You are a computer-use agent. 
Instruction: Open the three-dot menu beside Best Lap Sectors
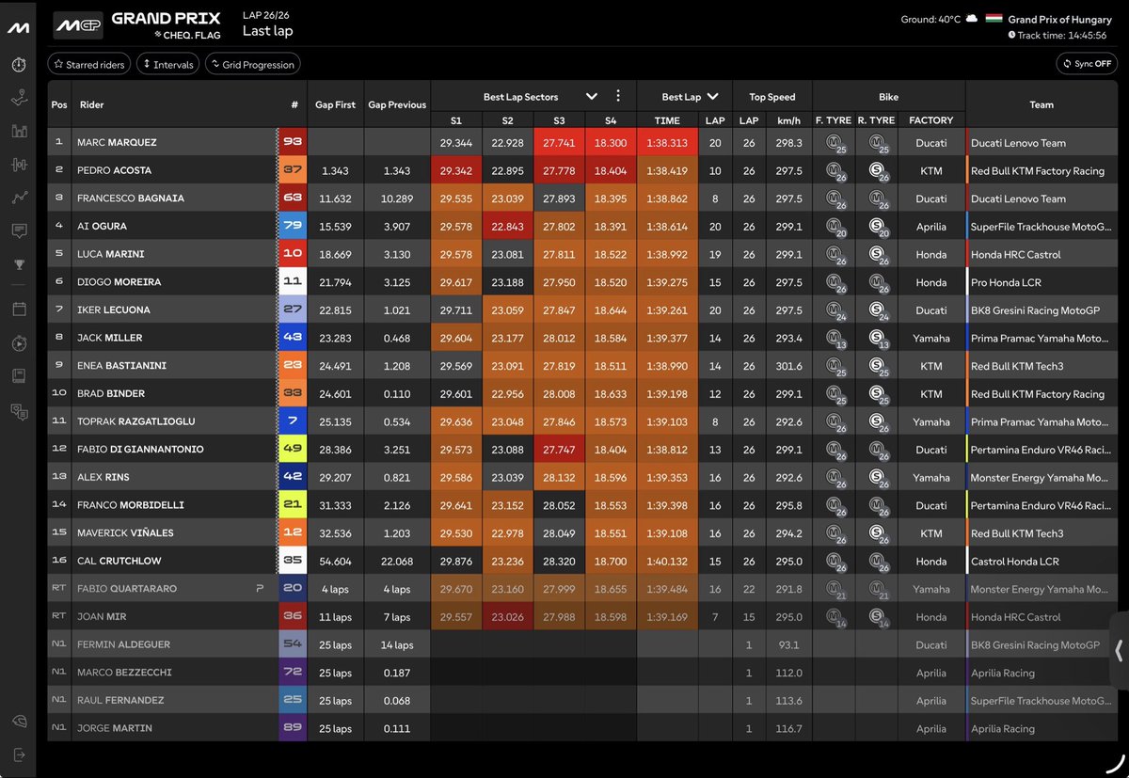[x=618, y=96]
